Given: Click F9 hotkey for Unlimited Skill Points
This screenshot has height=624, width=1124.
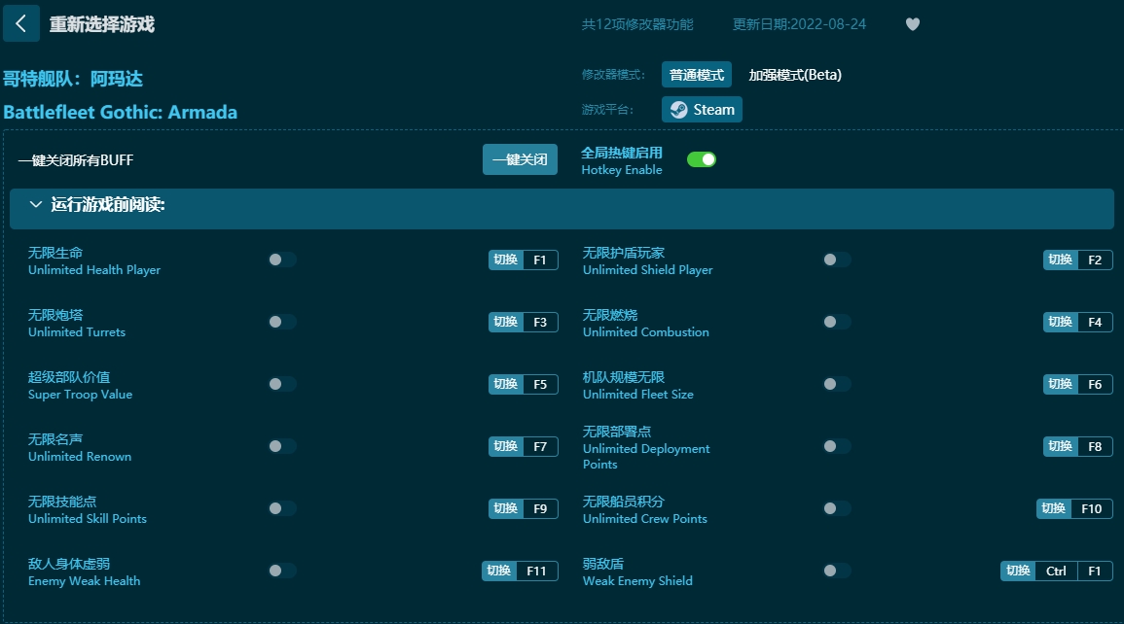Looking at the screenshot, I should click(x=540, y=508).
